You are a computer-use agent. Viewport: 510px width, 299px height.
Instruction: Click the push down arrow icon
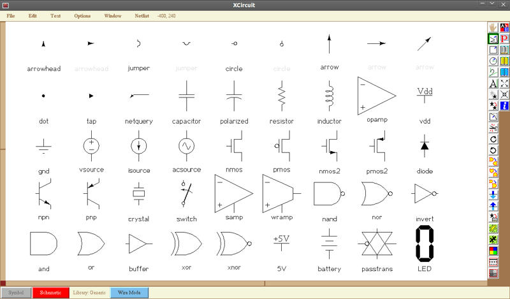pos(493,195)
